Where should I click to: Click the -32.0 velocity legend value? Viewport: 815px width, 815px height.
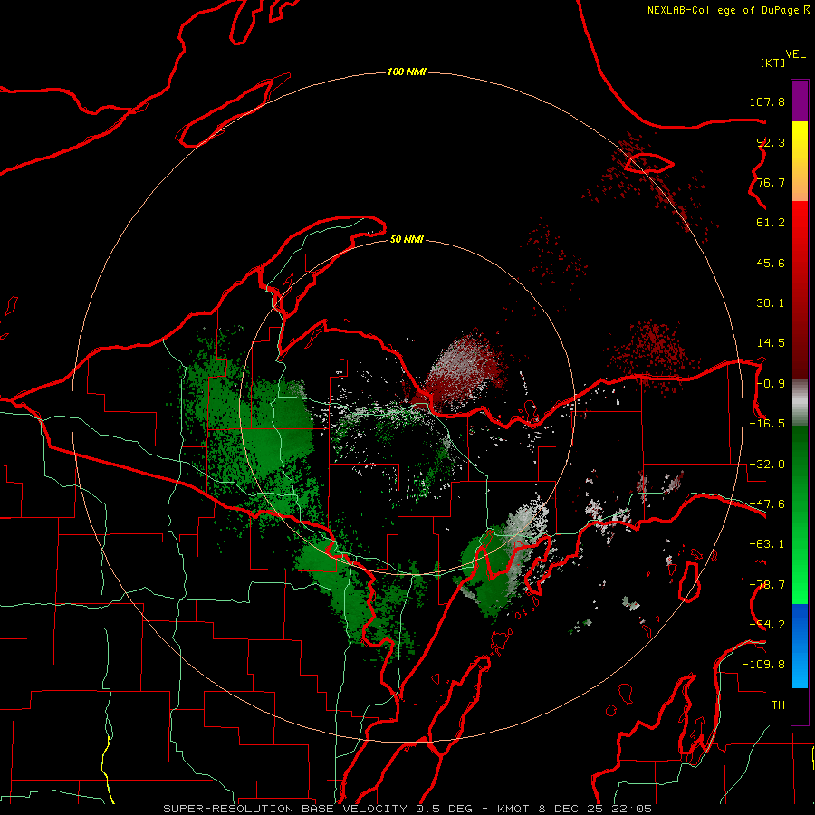[x=767, y=465]
